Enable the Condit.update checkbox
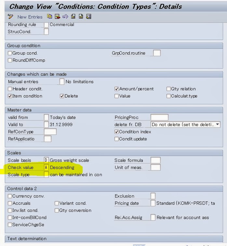The width and height of the screenshot is (227, 246). point(116,139)
